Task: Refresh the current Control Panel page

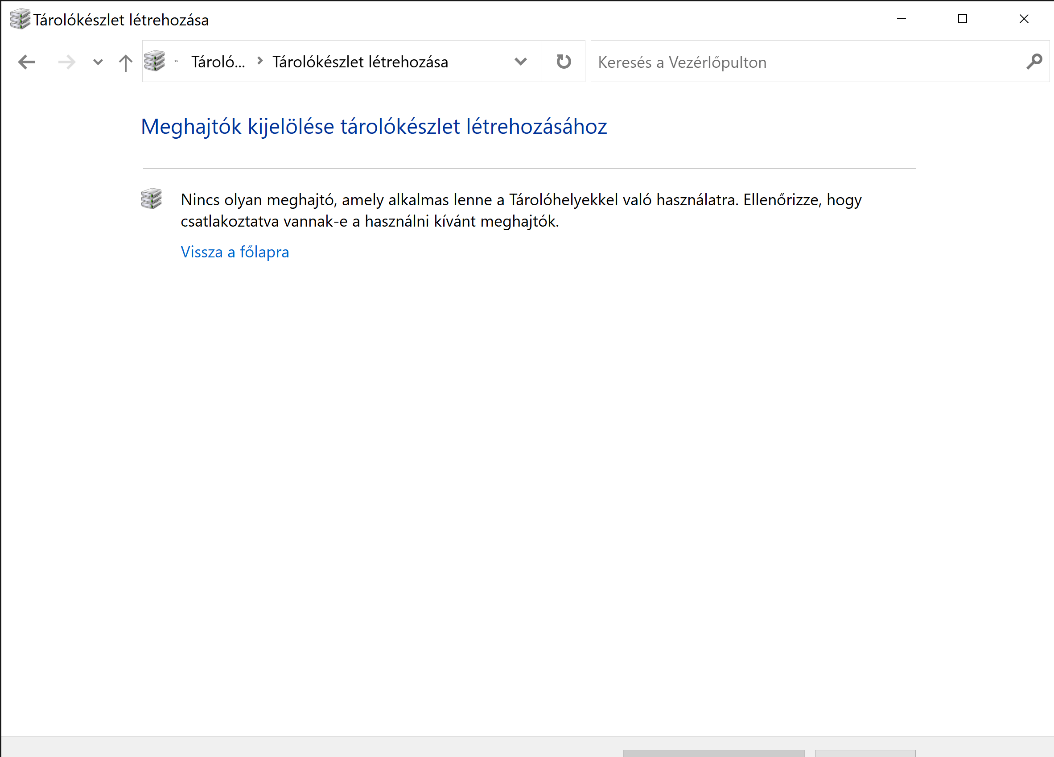Action: tap(563, 62)
